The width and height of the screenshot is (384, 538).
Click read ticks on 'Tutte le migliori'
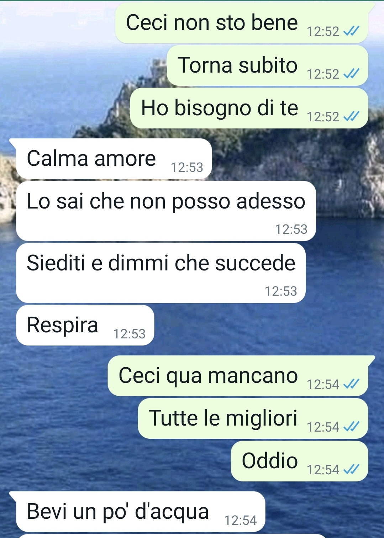tap(351, 427)
